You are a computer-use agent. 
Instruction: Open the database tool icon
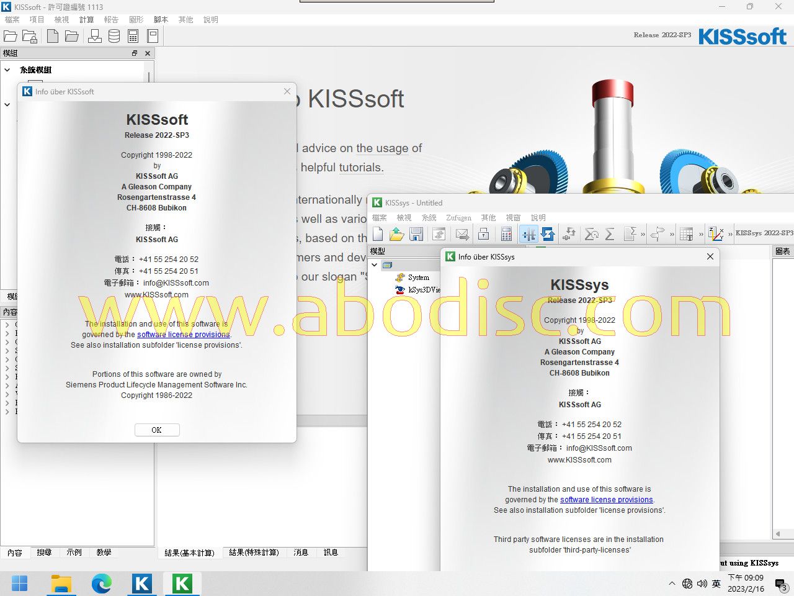pyautogui.click(x=114, y=36)
